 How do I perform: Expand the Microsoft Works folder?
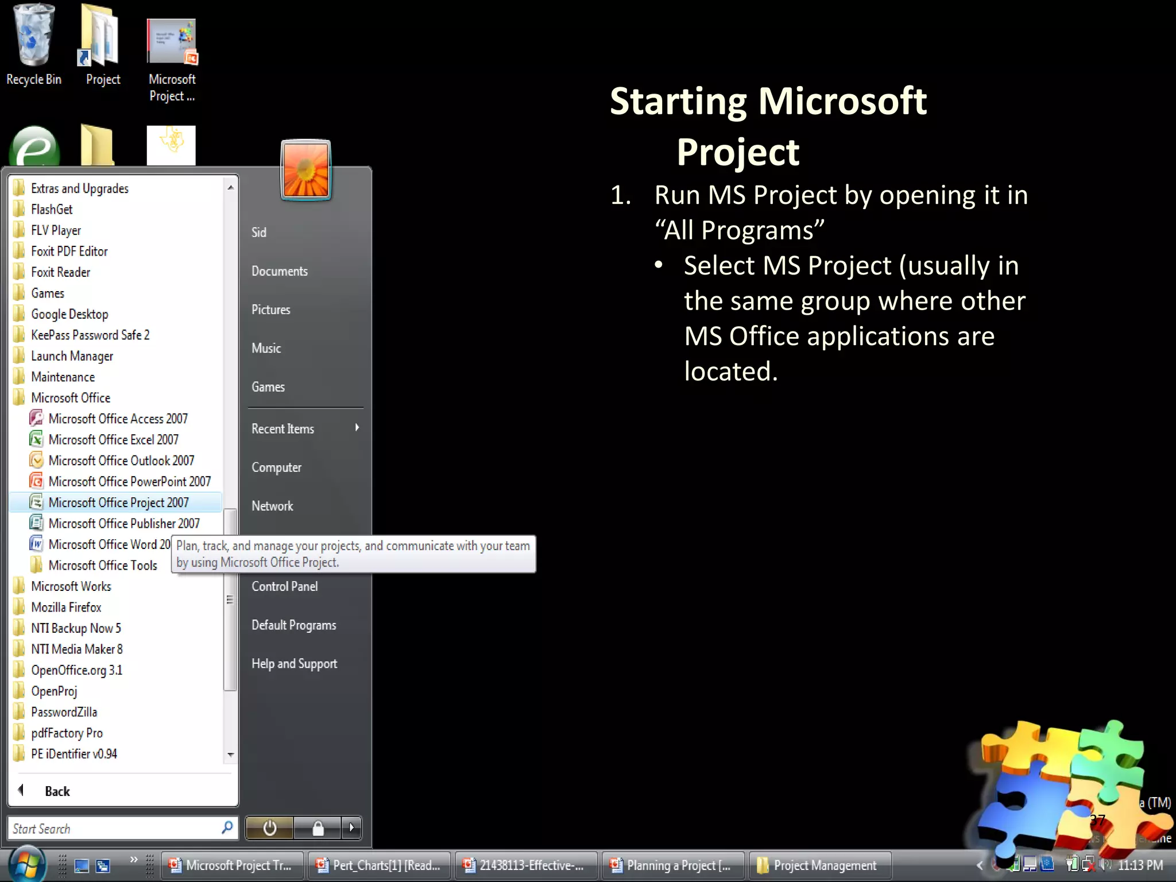pyautogui.click(x=62, y=586)
